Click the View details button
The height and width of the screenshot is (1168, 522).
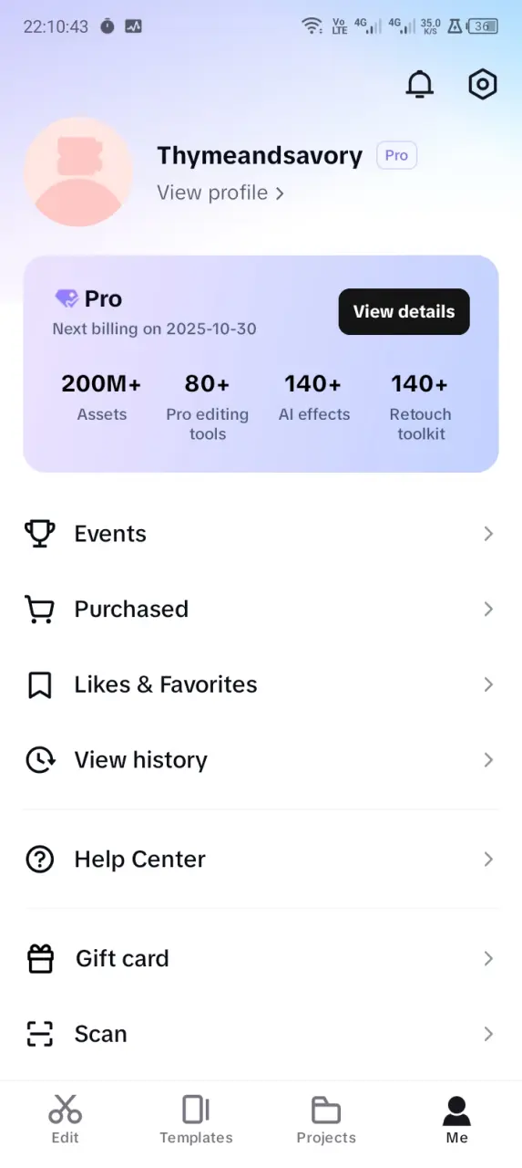(404, 312)
